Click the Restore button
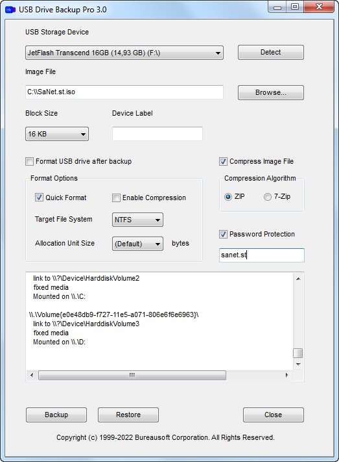The height and width of the screenshot is (462, 339). point(128,415)
